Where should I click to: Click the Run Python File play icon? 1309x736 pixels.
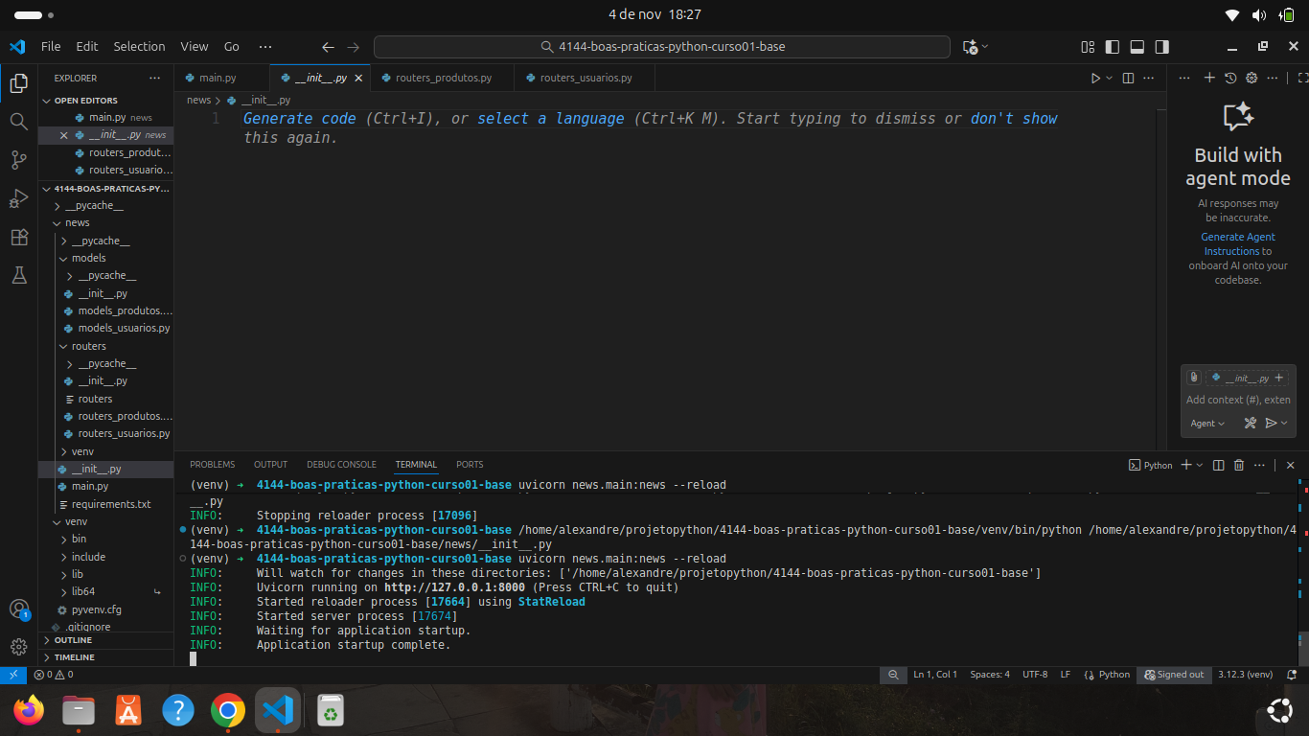coord(1095,79)
